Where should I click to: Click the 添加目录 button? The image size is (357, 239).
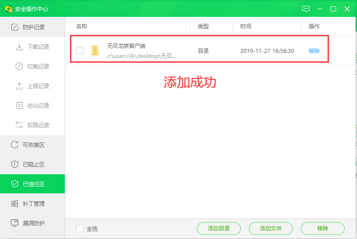pyautogui.click(x=219, y=229)
